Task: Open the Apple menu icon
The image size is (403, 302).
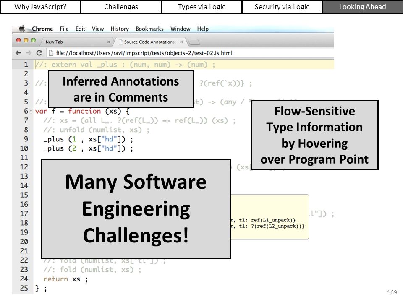Action: [22, 29]
